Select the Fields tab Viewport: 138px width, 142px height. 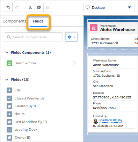pos(38,21)
